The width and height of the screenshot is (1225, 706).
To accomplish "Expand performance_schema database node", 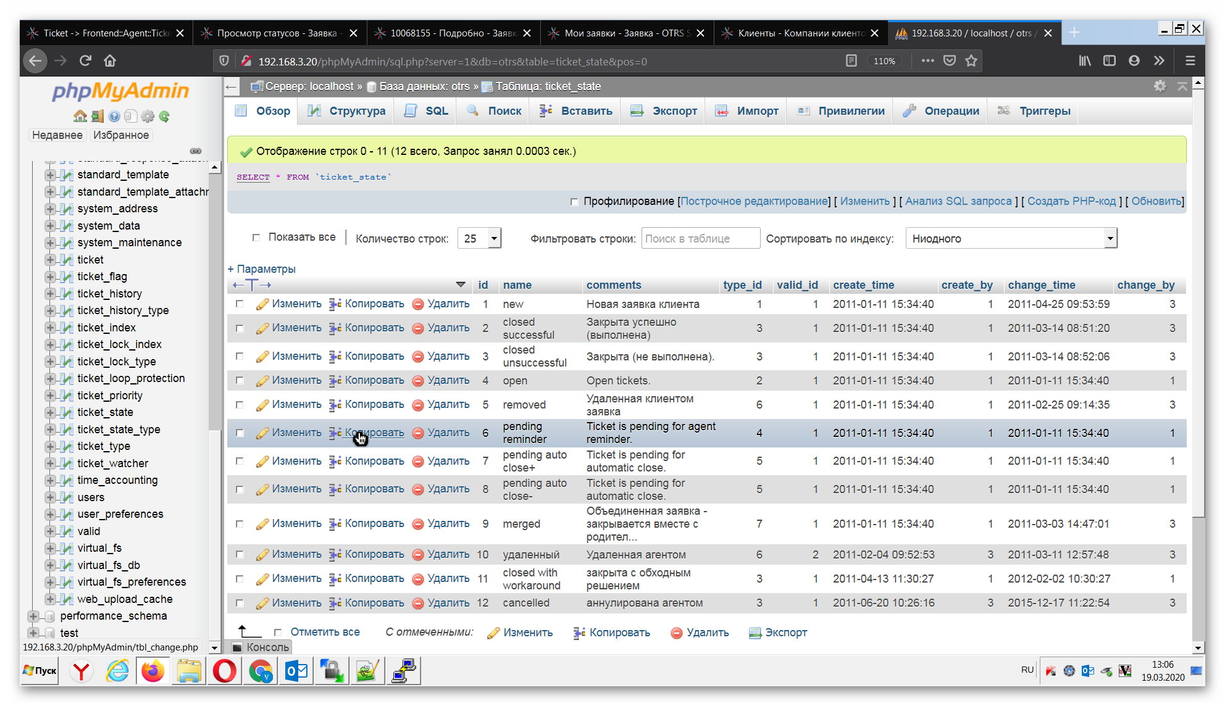I will pyautogui.click(x=33, y=616).
